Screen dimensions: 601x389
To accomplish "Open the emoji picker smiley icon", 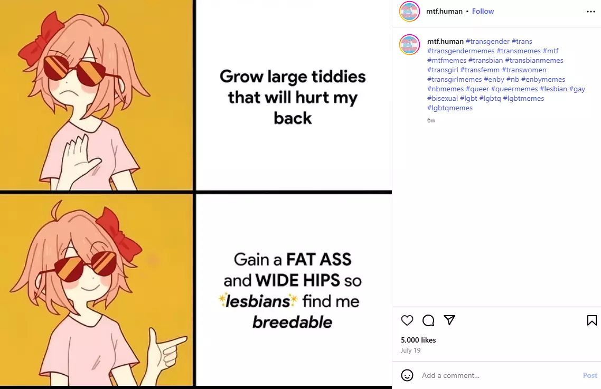I will click(407, 375).
